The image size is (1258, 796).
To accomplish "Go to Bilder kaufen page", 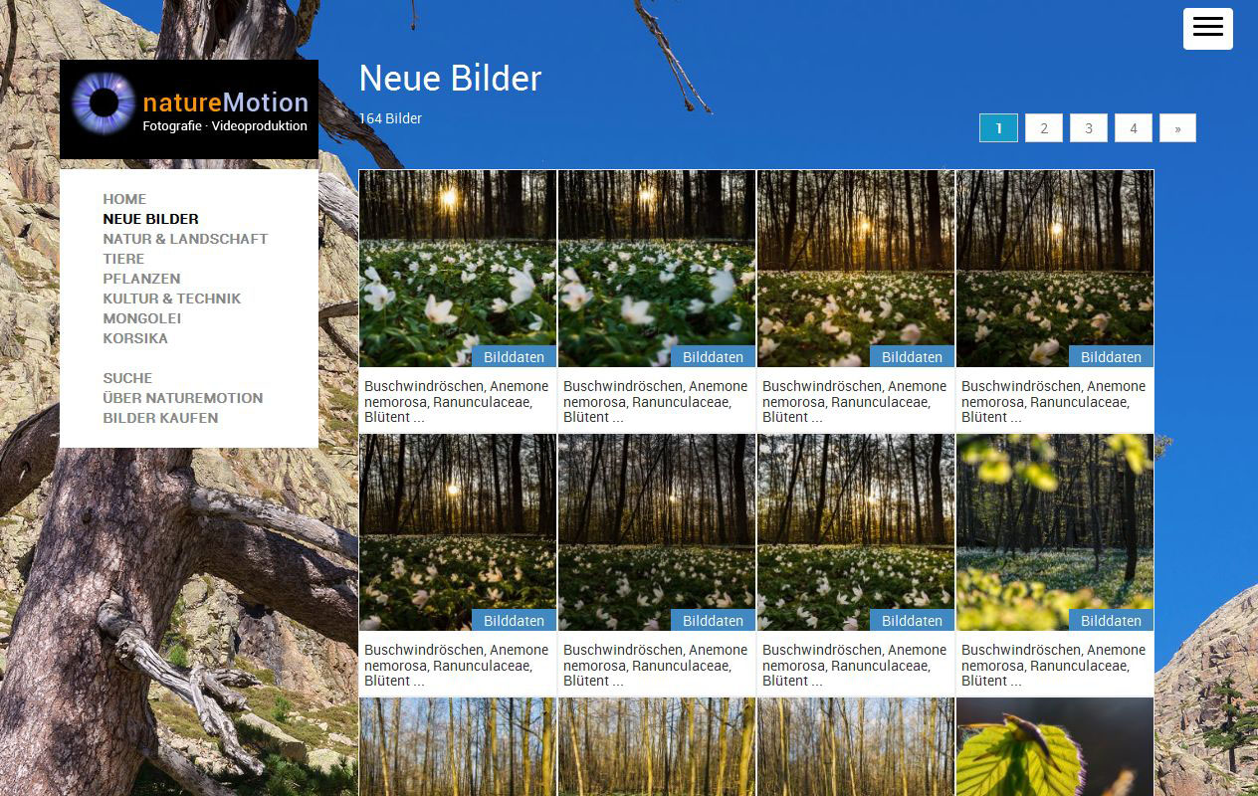I will click(160, 418).
